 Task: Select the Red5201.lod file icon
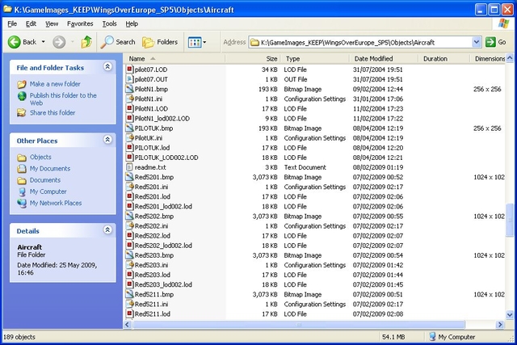129,196
